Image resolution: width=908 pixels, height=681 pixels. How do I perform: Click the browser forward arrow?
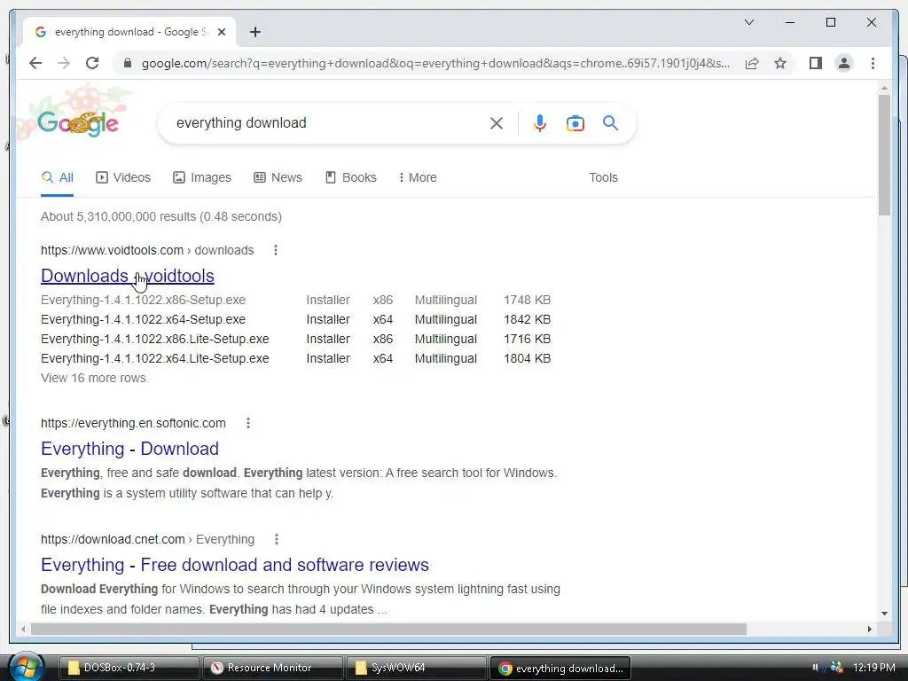point(64,63)
